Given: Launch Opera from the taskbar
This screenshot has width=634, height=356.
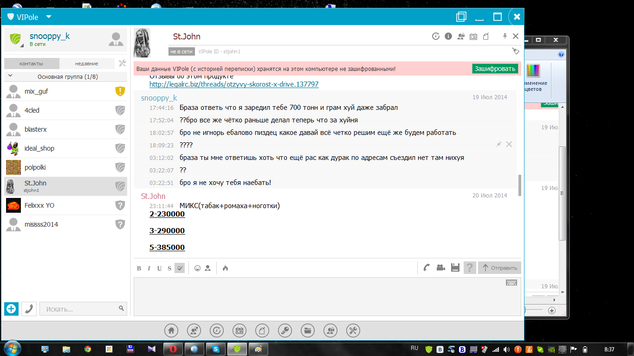Looking at the screenshot, I should [173, 349].
